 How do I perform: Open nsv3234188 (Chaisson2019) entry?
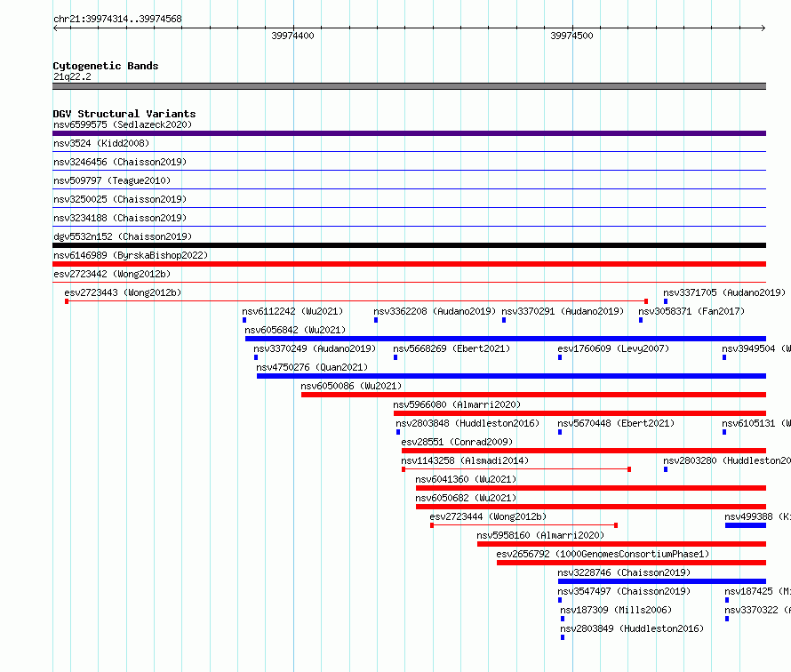120,218
